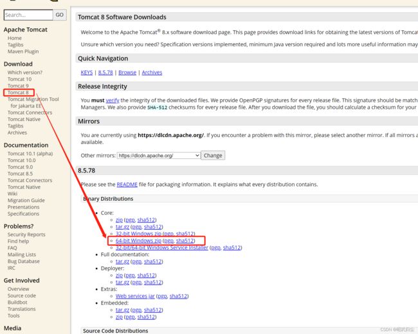The width and height of the screenshot is (418, 334).
Task: Open Mailing Lists link
Action: (x=22, y=254)
